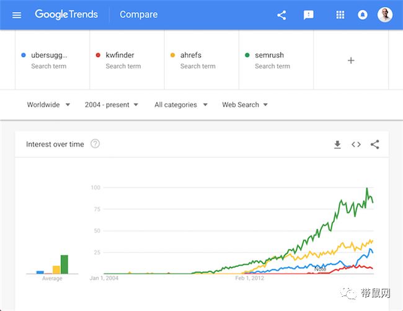
Task: Show help for Interest over time
Action: click(x=95, y=144)
